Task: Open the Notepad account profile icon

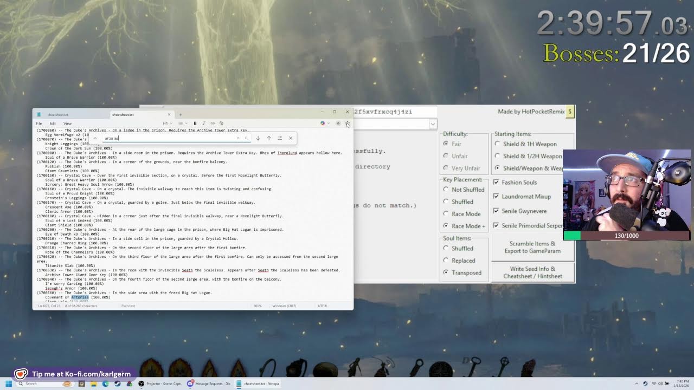Action: 338,123
